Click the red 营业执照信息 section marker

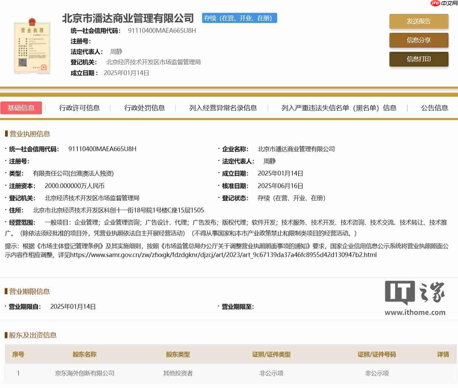[x=7, y=134]
